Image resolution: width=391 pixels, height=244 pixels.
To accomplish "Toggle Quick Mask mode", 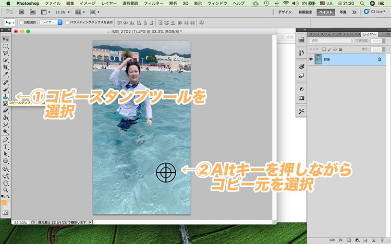I will pyautogui.click(x=6, y=213).
